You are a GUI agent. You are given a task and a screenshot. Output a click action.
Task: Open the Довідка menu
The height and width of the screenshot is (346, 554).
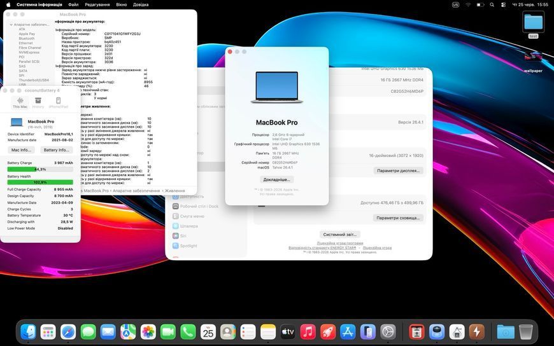(141, 4)
